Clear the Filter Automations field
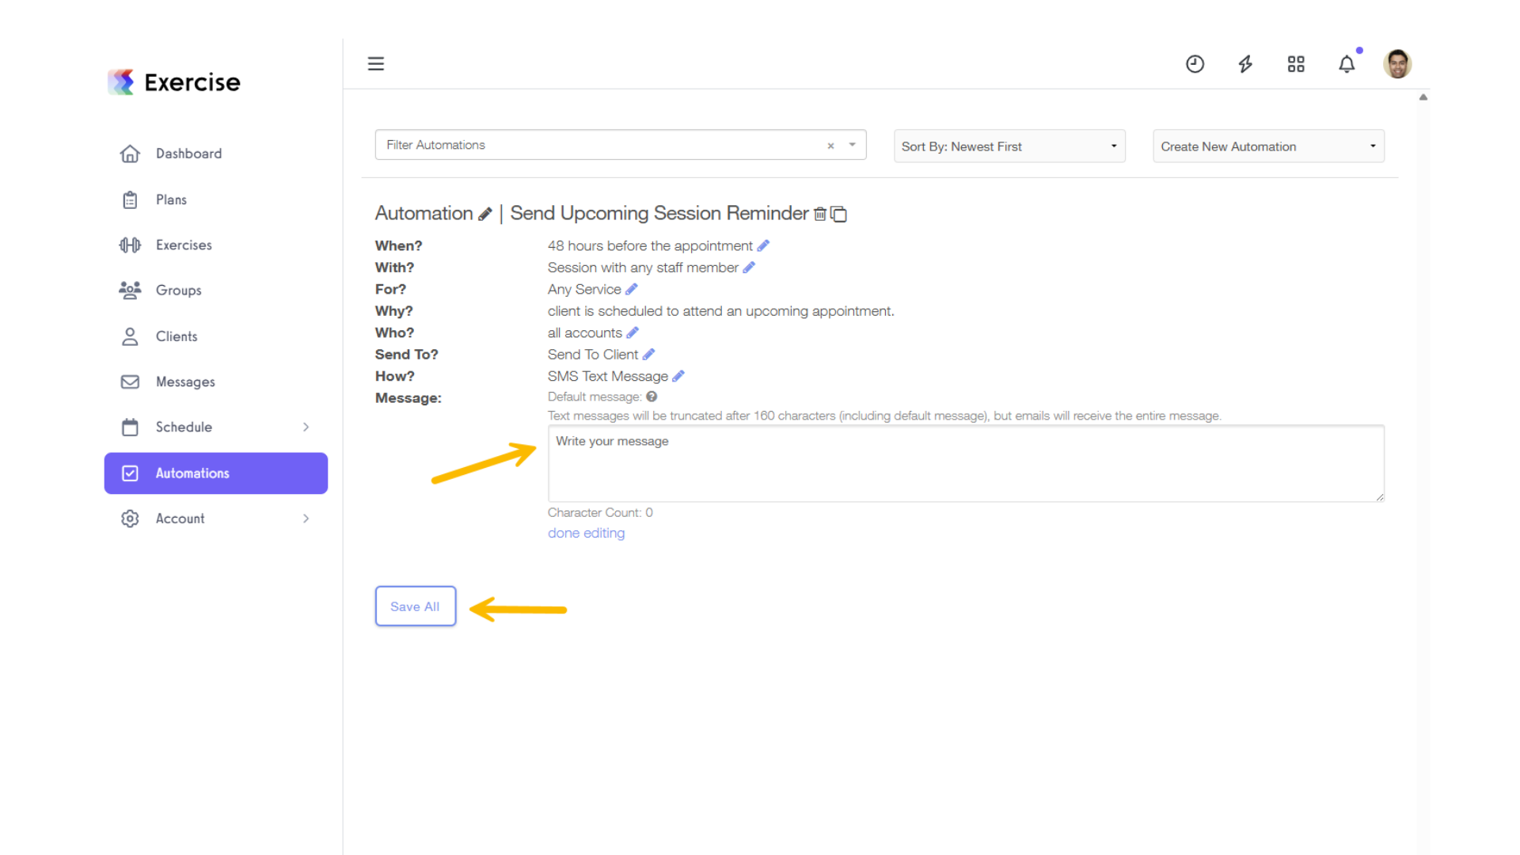The image size is (1520, 855). tap(830, 146)
